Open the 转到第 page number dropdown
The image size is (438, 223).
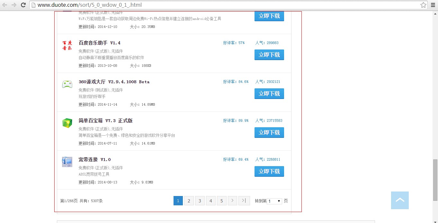pyautogui.click(x=274, y=201)
